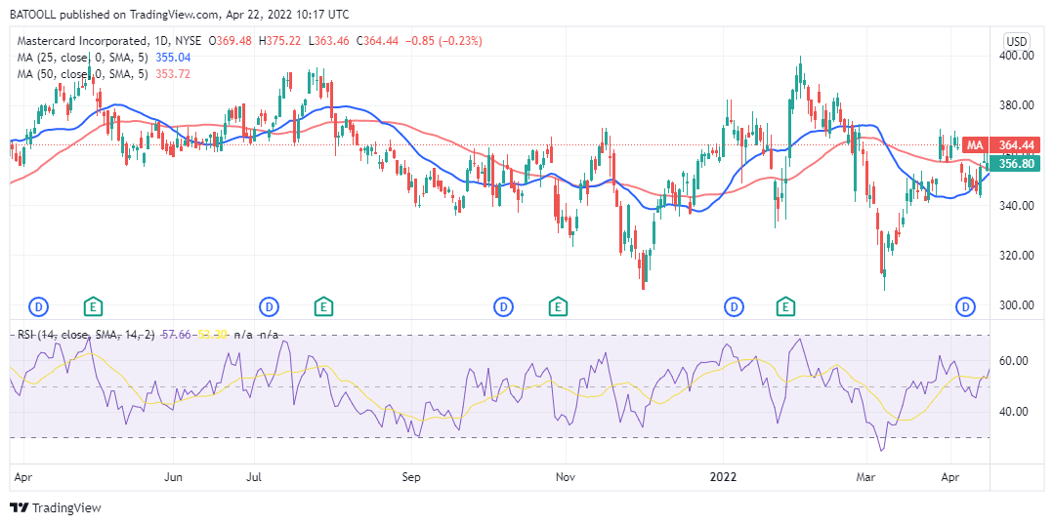Click the 340.00 price axis label
The height and width of the screenshot is (525, 1054).
[x=1014, y=206]
